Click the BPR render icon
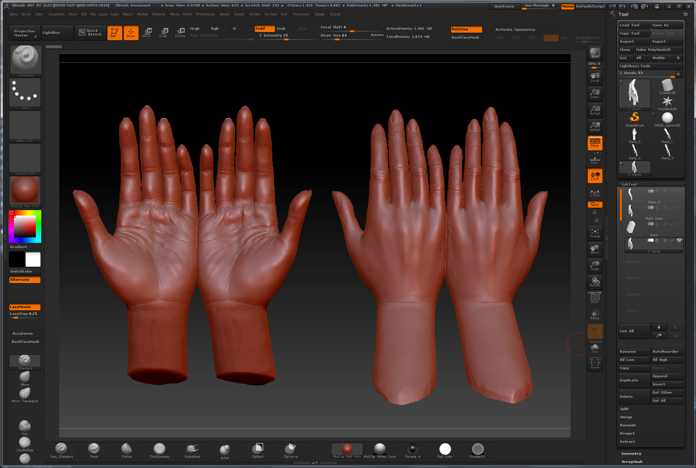Screen dimensions: 696x468 click(595, 53)
